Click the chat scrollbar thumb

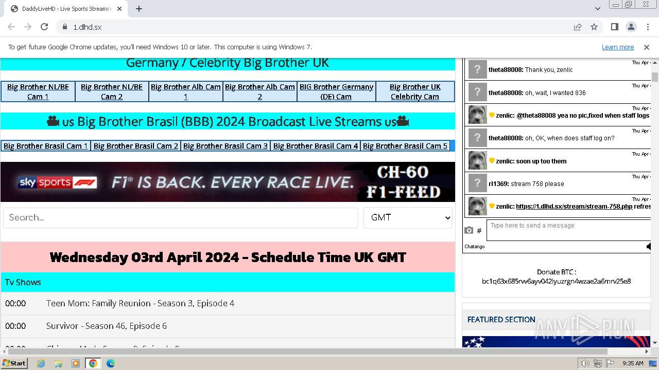point(655,77)
